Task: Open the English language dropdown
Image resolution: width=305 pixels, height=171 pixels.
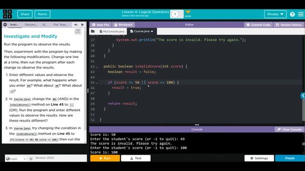Action: (16, 159)
